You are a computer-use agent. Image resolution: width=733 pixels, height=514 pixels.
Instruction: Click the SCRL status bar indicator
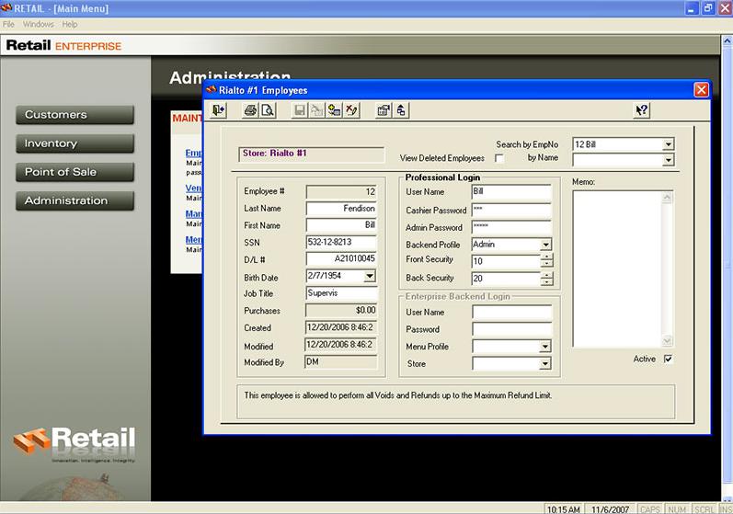[704, 509]
